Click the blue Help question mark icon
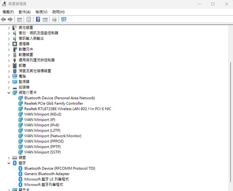Viewport: 233px width, 191px height. 38,19
